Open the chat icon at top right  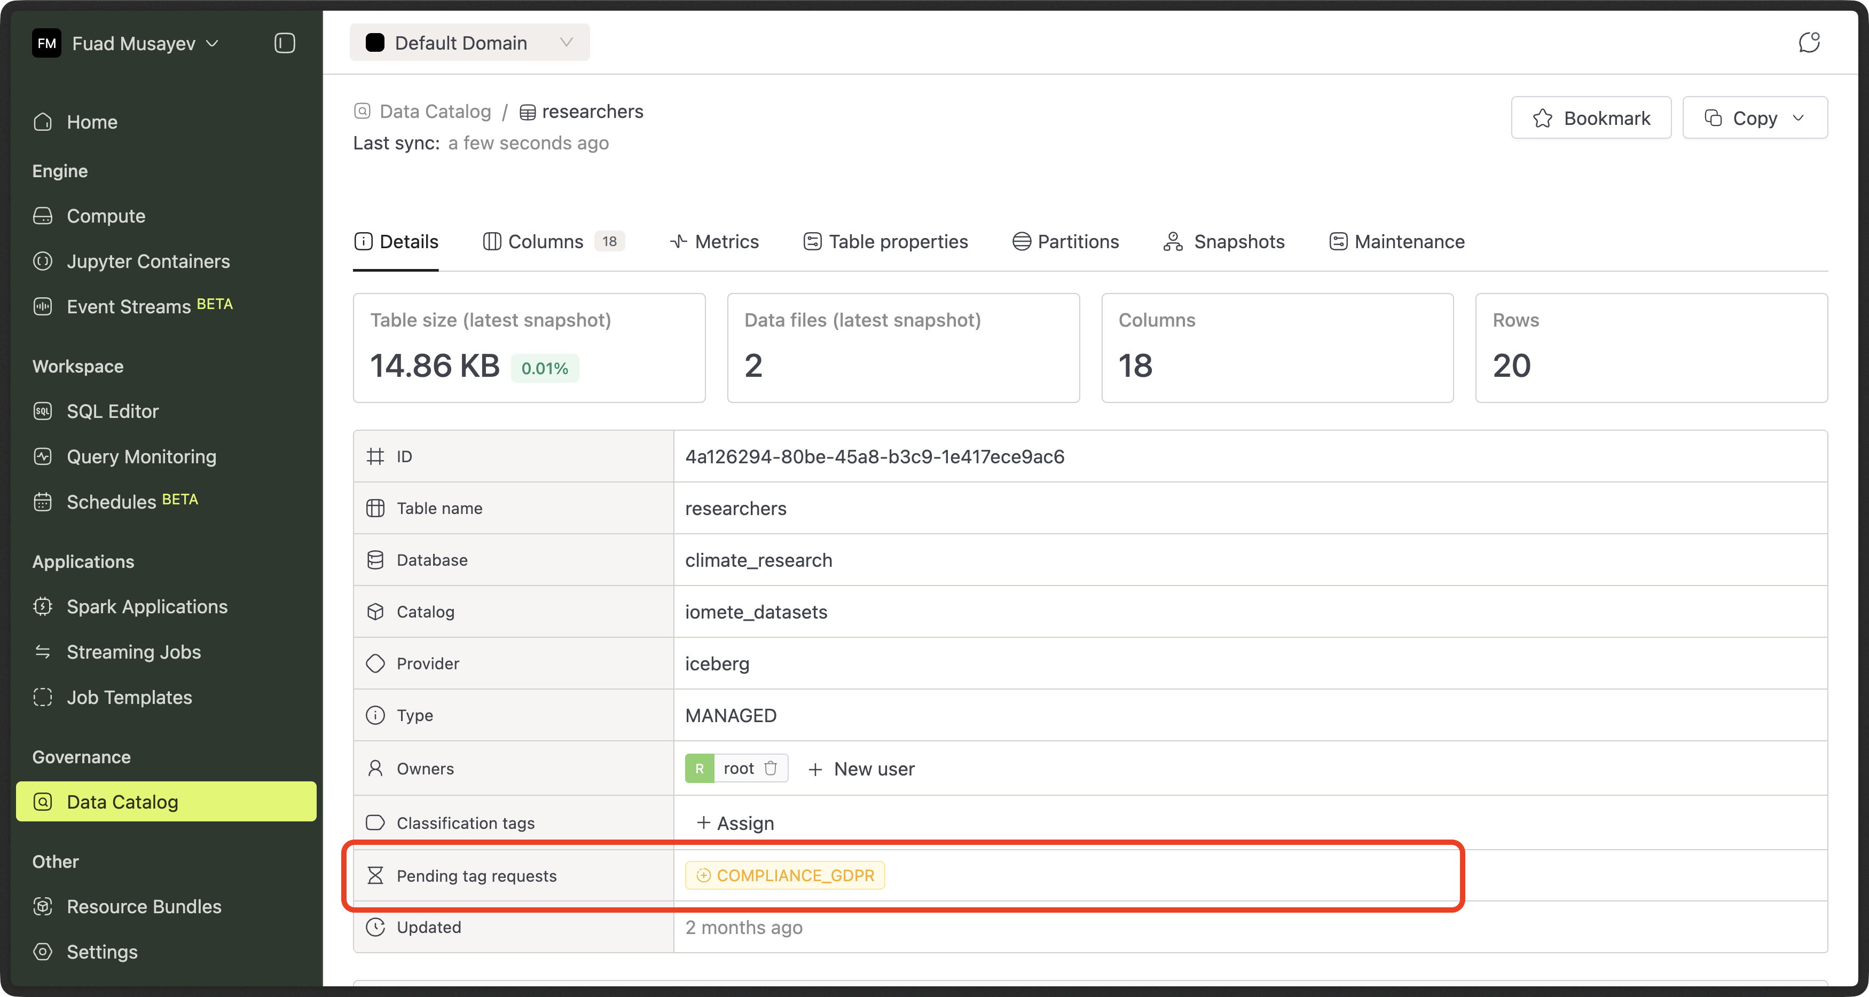coord(1809,43)
